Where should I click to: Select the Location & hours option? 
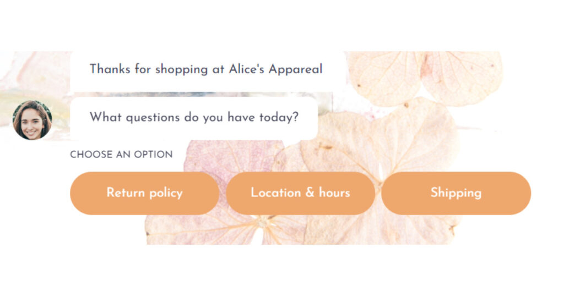[x=300, y=193]
